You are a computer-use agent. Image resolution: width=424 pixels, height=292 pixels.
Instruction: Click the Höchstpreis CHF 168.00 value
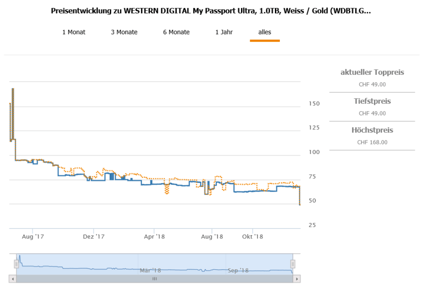tap(372, 142)
